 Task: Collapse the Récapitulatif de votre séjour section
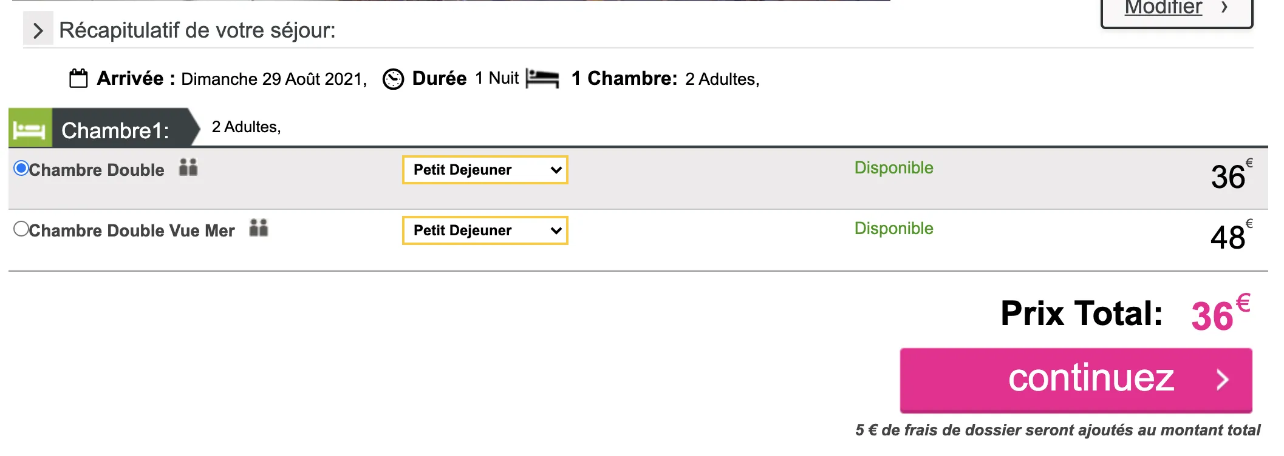(38, 30)
